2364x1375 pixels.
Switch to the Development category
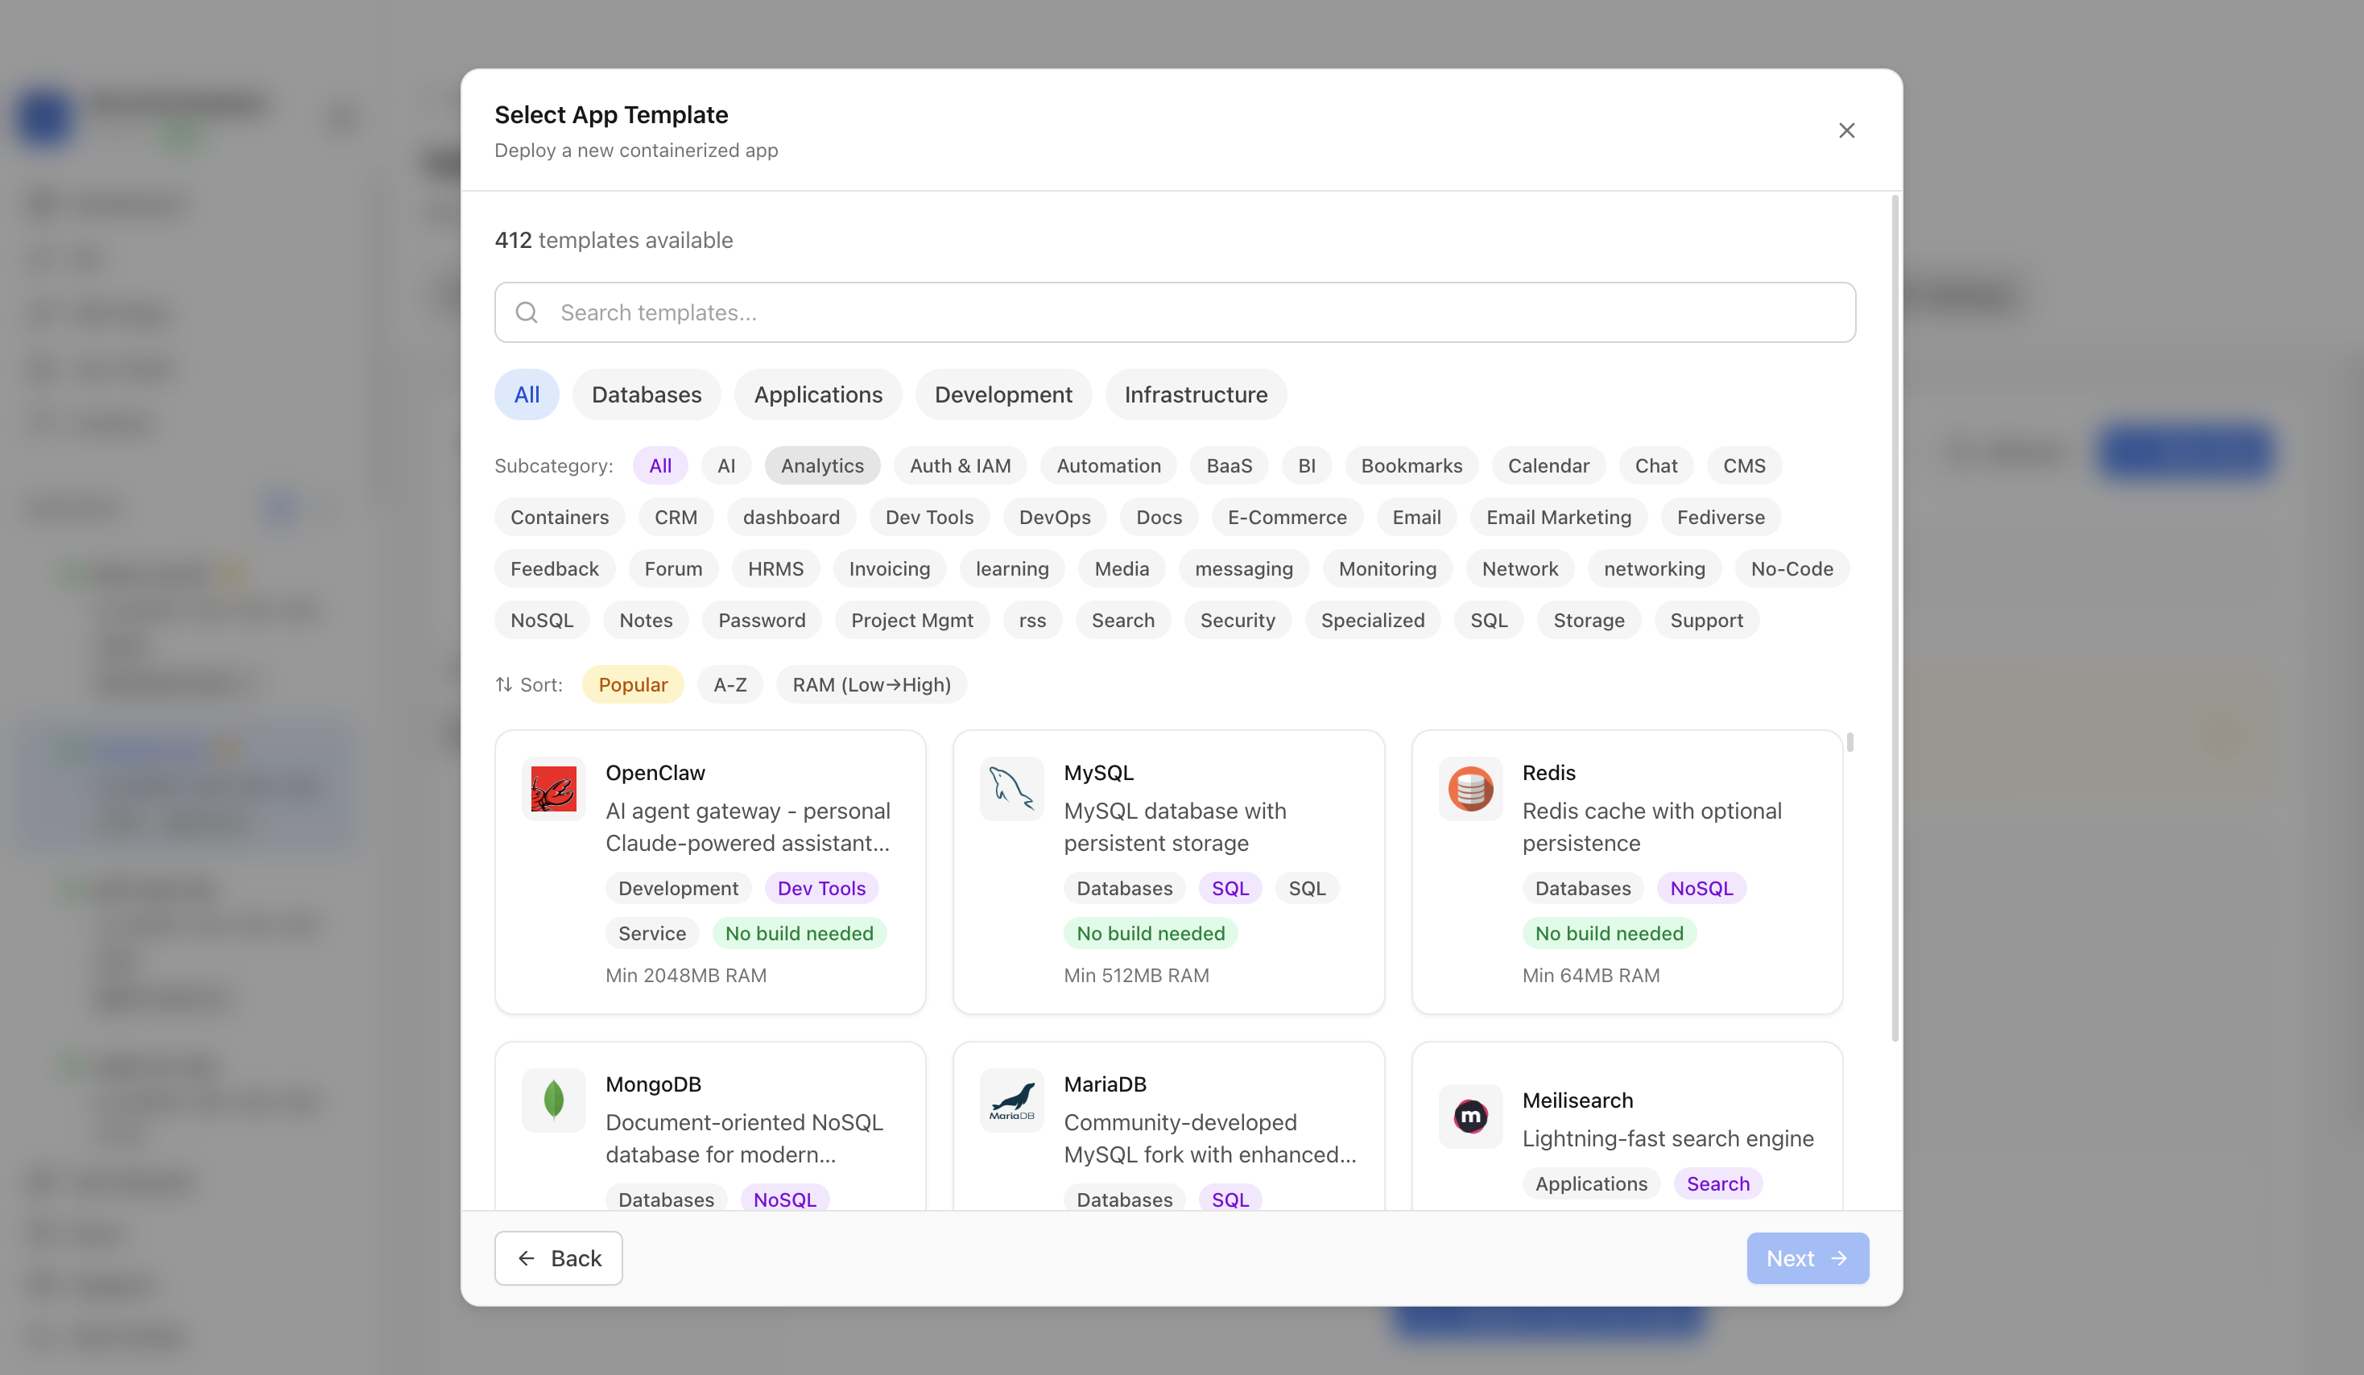point(1002,394)
